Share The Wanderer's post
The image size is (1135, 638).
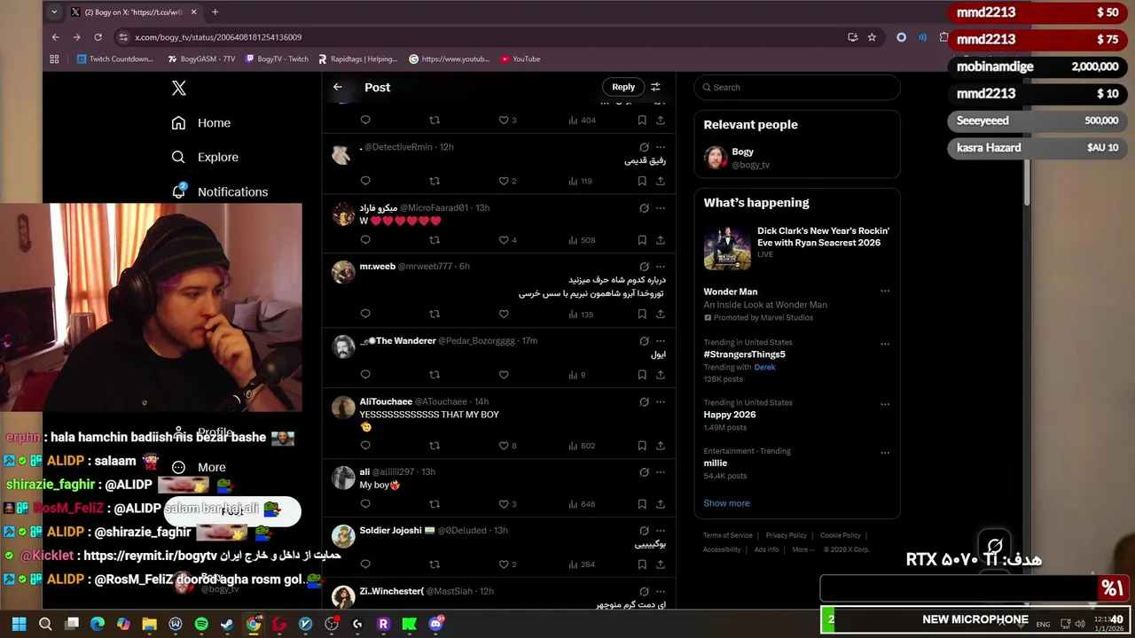[x=661, y=375]
